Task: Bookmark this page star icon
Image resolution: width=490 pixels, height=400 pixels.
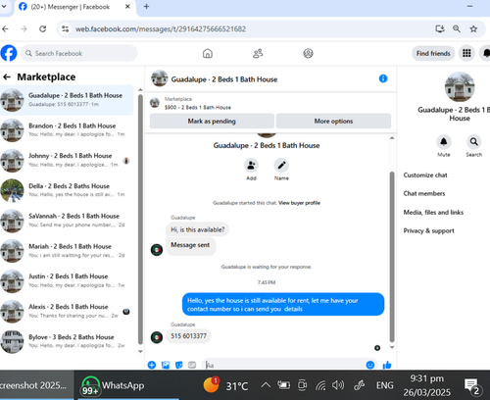Action: point(473,29)
